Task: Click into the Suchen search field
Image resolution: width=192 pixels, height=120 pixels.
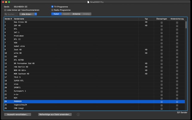Action: (x=11, y=14)
